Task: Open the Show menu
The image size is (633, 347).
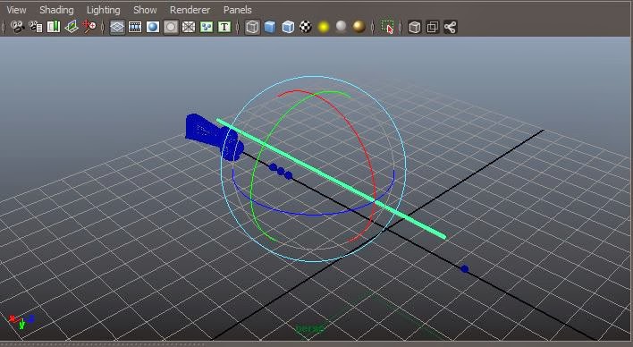Action: coord(145,10)
